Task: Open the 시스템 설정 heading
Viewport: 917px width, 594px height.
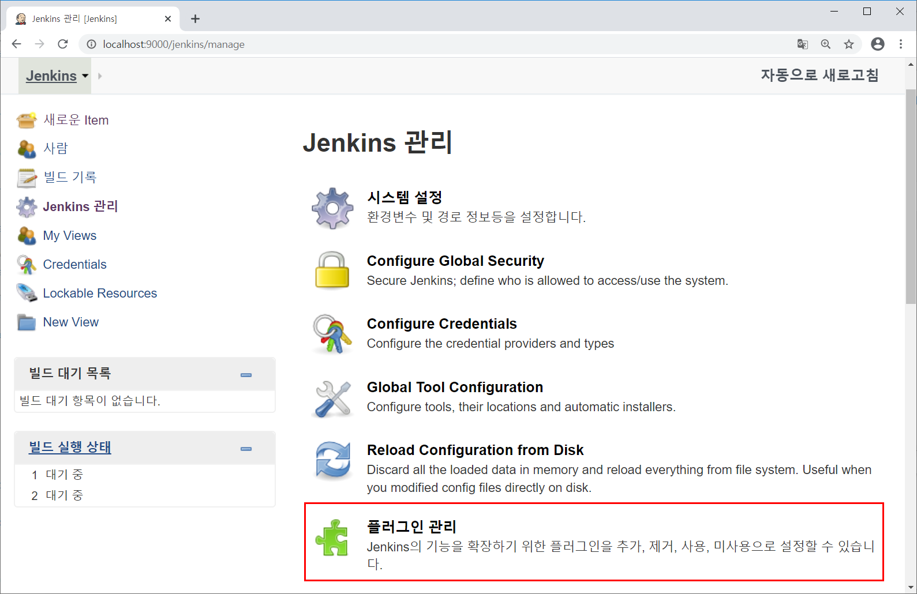Action: point(405,197)
